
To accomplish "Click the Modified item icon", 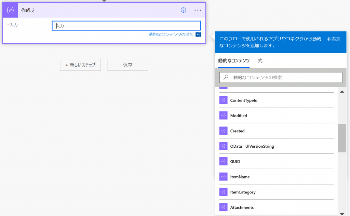I will coord(223,116).
